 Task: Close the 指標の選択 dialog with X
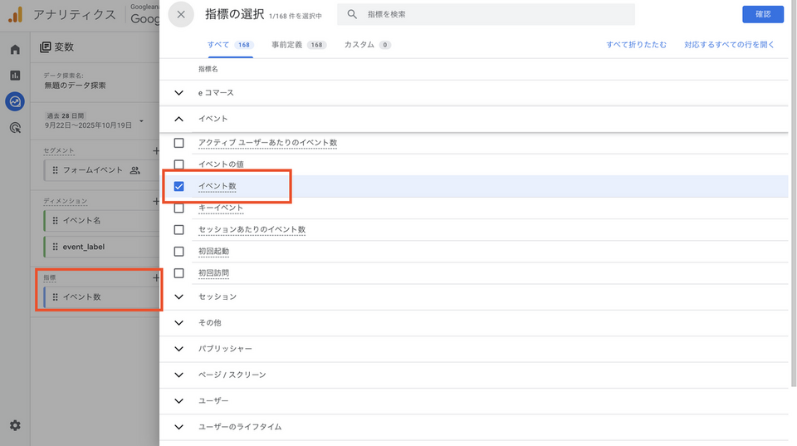pos(181,14)
